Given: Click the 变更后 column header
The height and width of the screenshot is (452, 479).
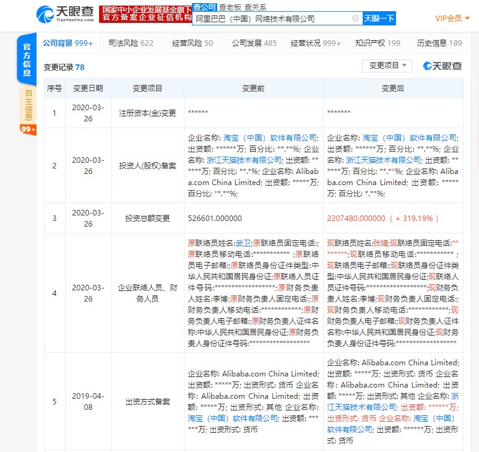Looking at the screenshot, I should point(393,89).
